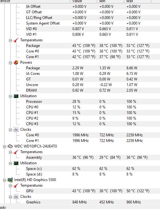Collapse the CPU Temperatures section
This screenshot has height=209, width=160.
coord(10,40)
